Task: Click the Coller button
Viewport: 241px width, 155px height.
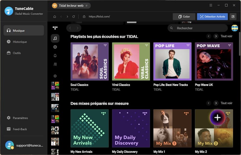Action: (x=184, y=17)
